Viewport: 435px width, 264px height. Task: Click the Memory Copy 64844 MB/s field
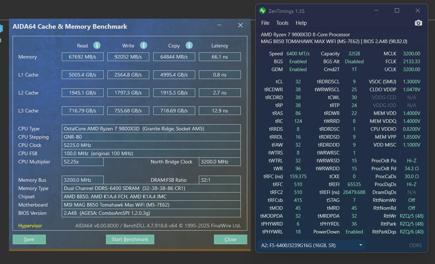pyautogui.click(x=174, y=57)
